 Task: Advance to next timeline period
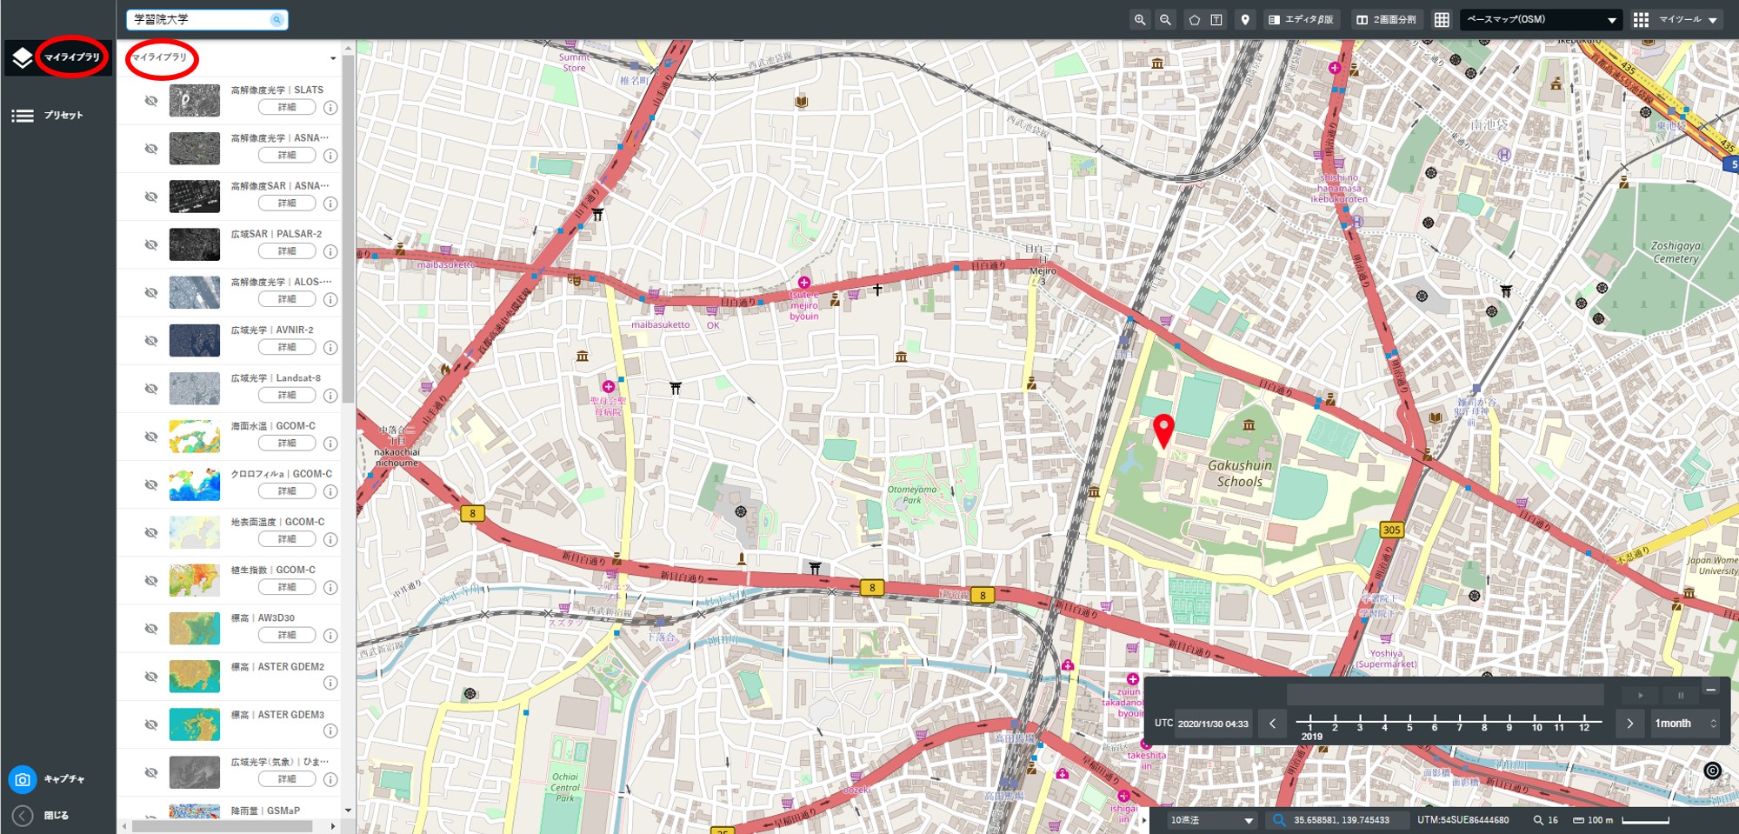pyautogui.click(x=1630, y=724)
